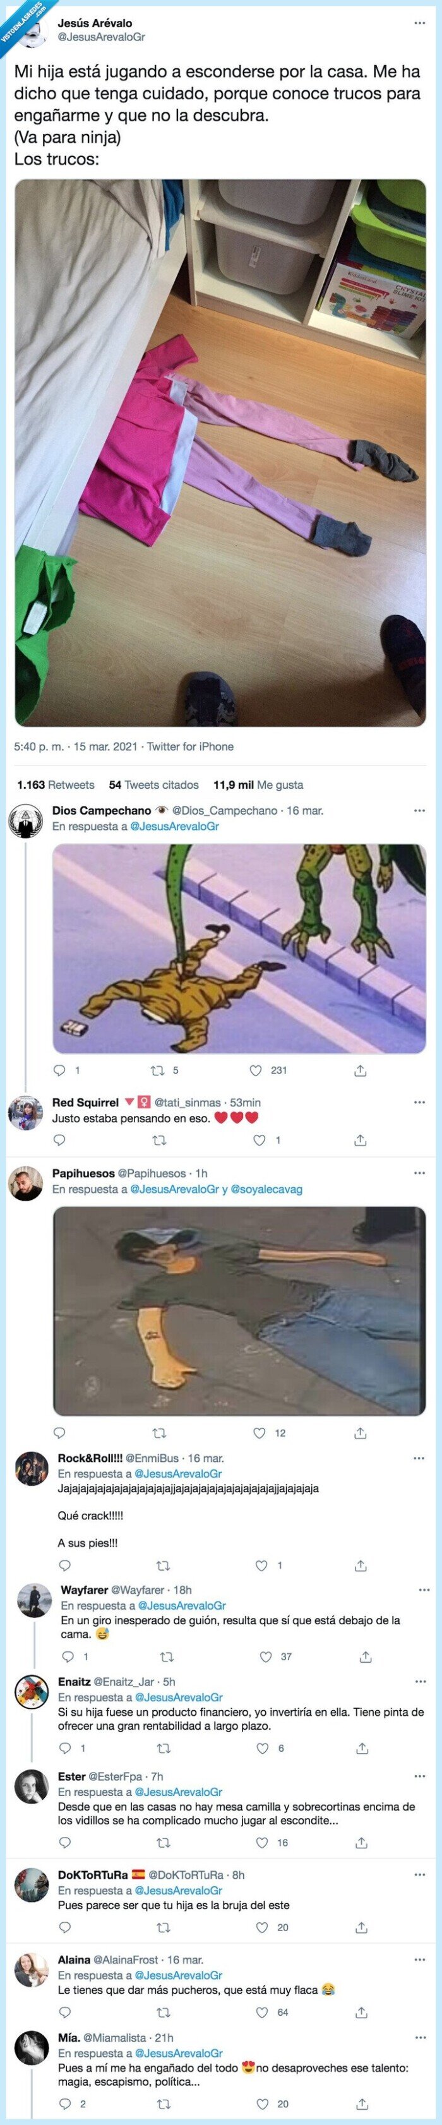Like Dios Campechano's reply with 231 likes
Viewport: 442px width, 2125px height.
pyautogui.click(x=256, y=1070)
